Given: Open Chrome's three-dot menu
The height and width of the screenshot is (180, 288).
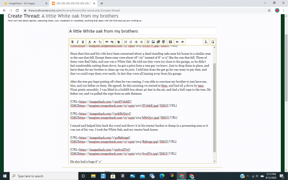Looking at the screenshot, I should [x=284, y=11].
